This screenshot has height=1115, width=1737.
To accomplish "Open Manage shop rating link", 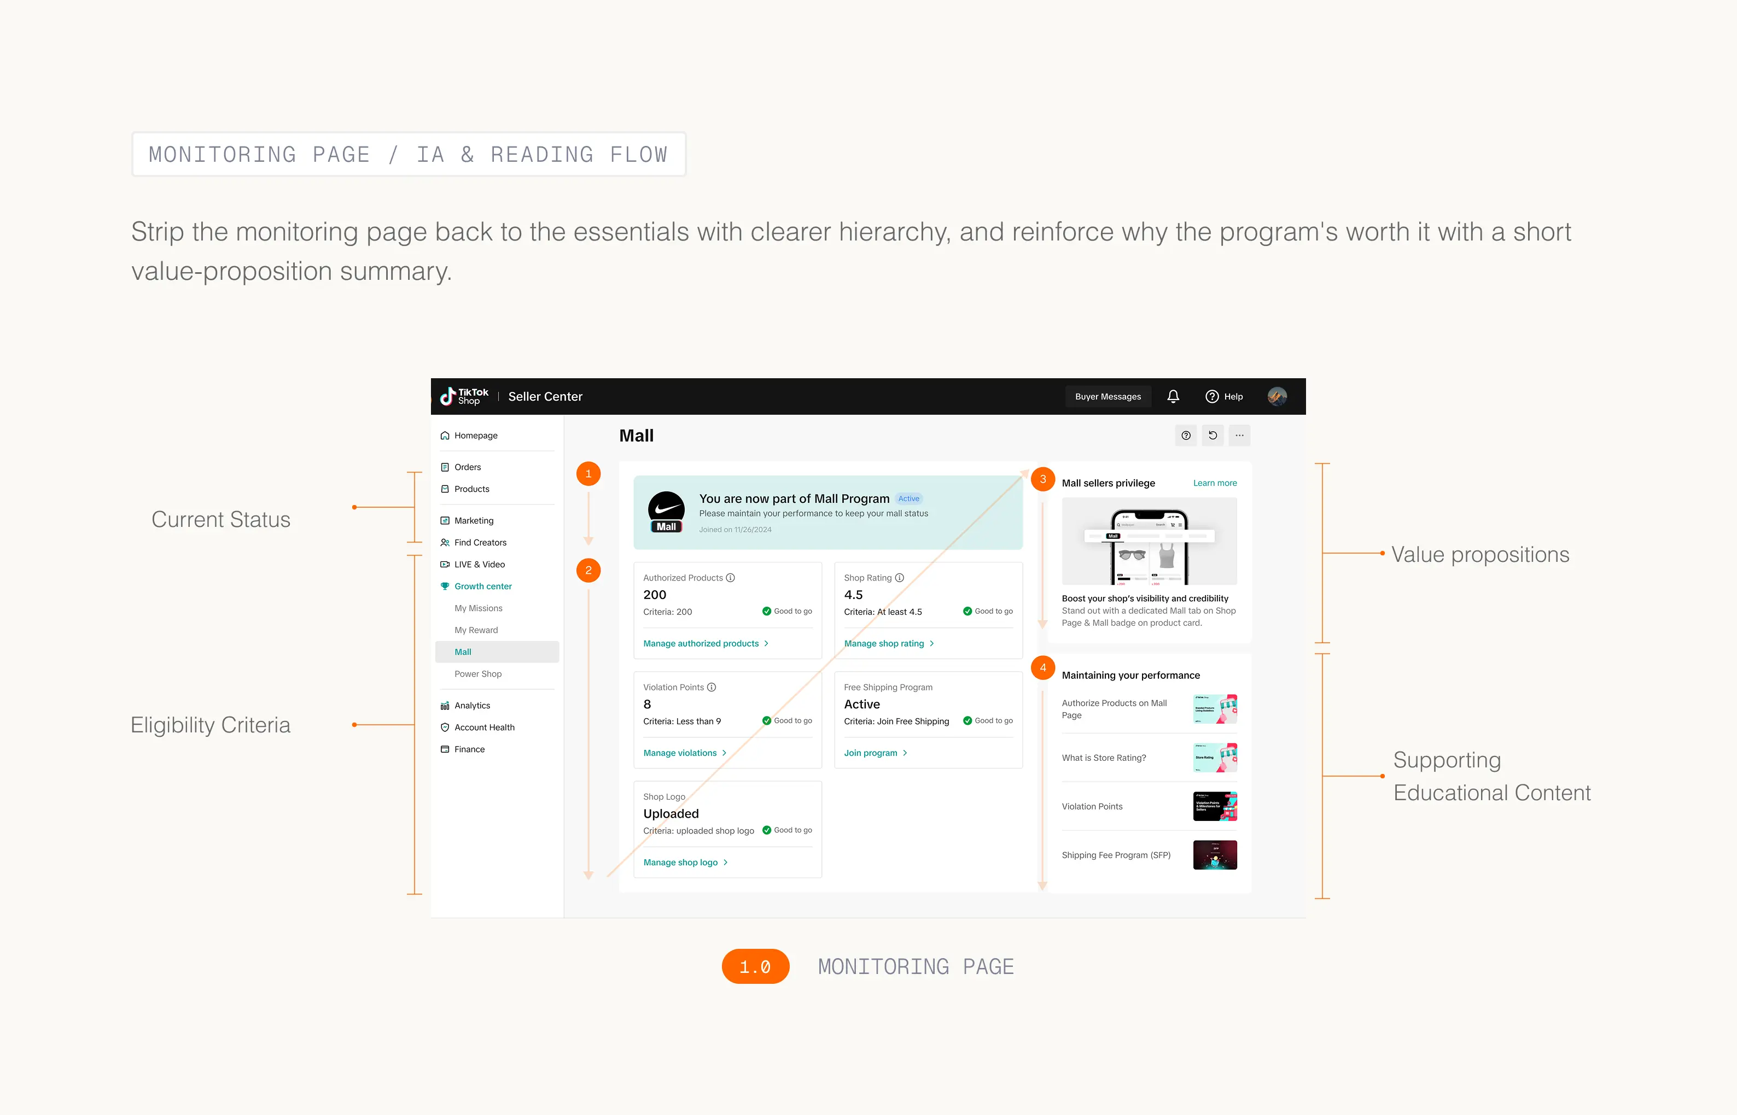I will [x=884, y=643].
